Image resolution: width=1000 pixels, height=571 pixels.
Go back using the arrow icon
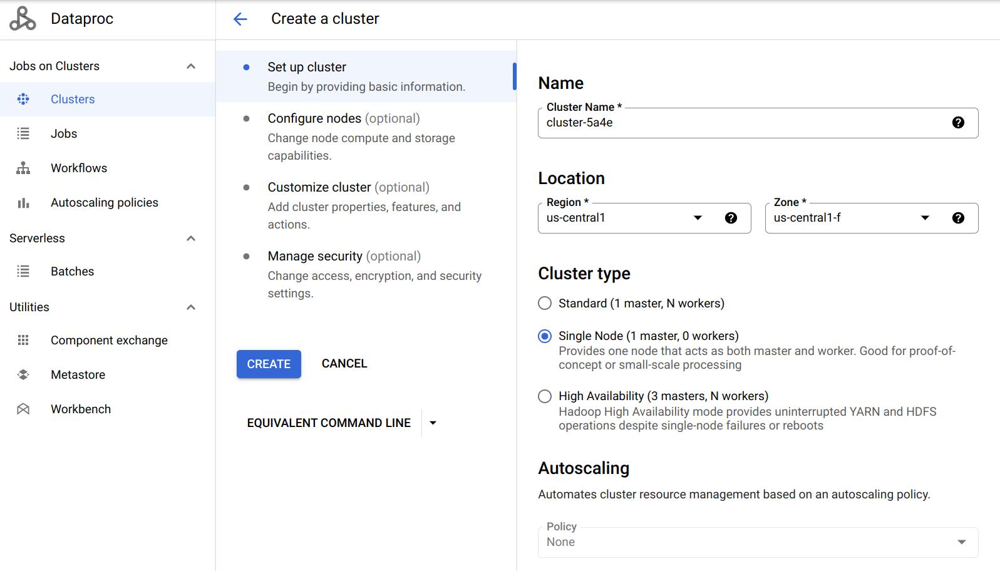pos(240,19)
